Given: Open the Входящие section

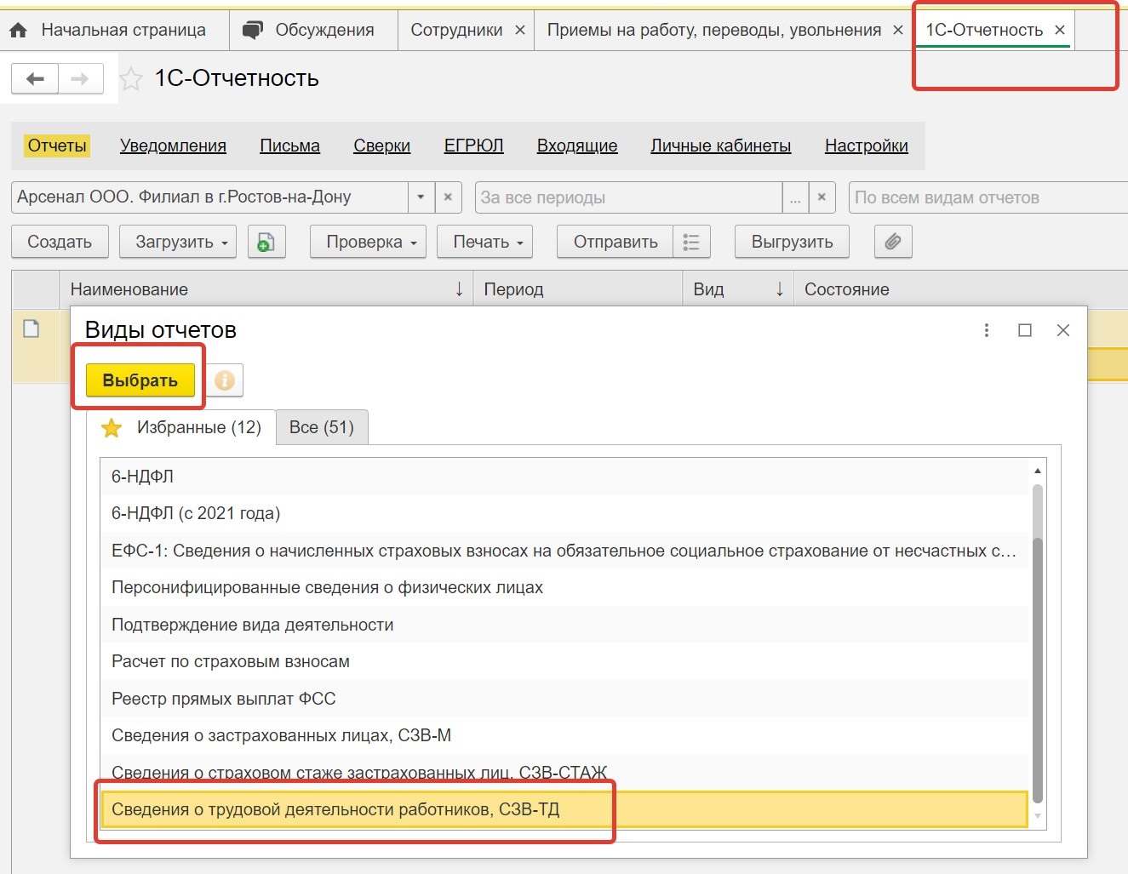Looking at the screenshot, I should [577, 146].
